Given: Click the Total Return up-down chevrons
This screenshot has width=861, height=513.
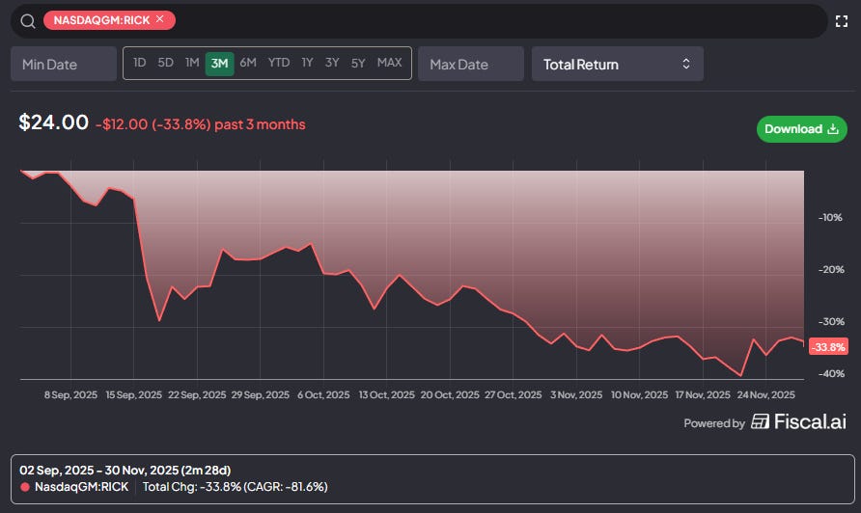Looking at the screenshot, I should click(x=686, y=64).
